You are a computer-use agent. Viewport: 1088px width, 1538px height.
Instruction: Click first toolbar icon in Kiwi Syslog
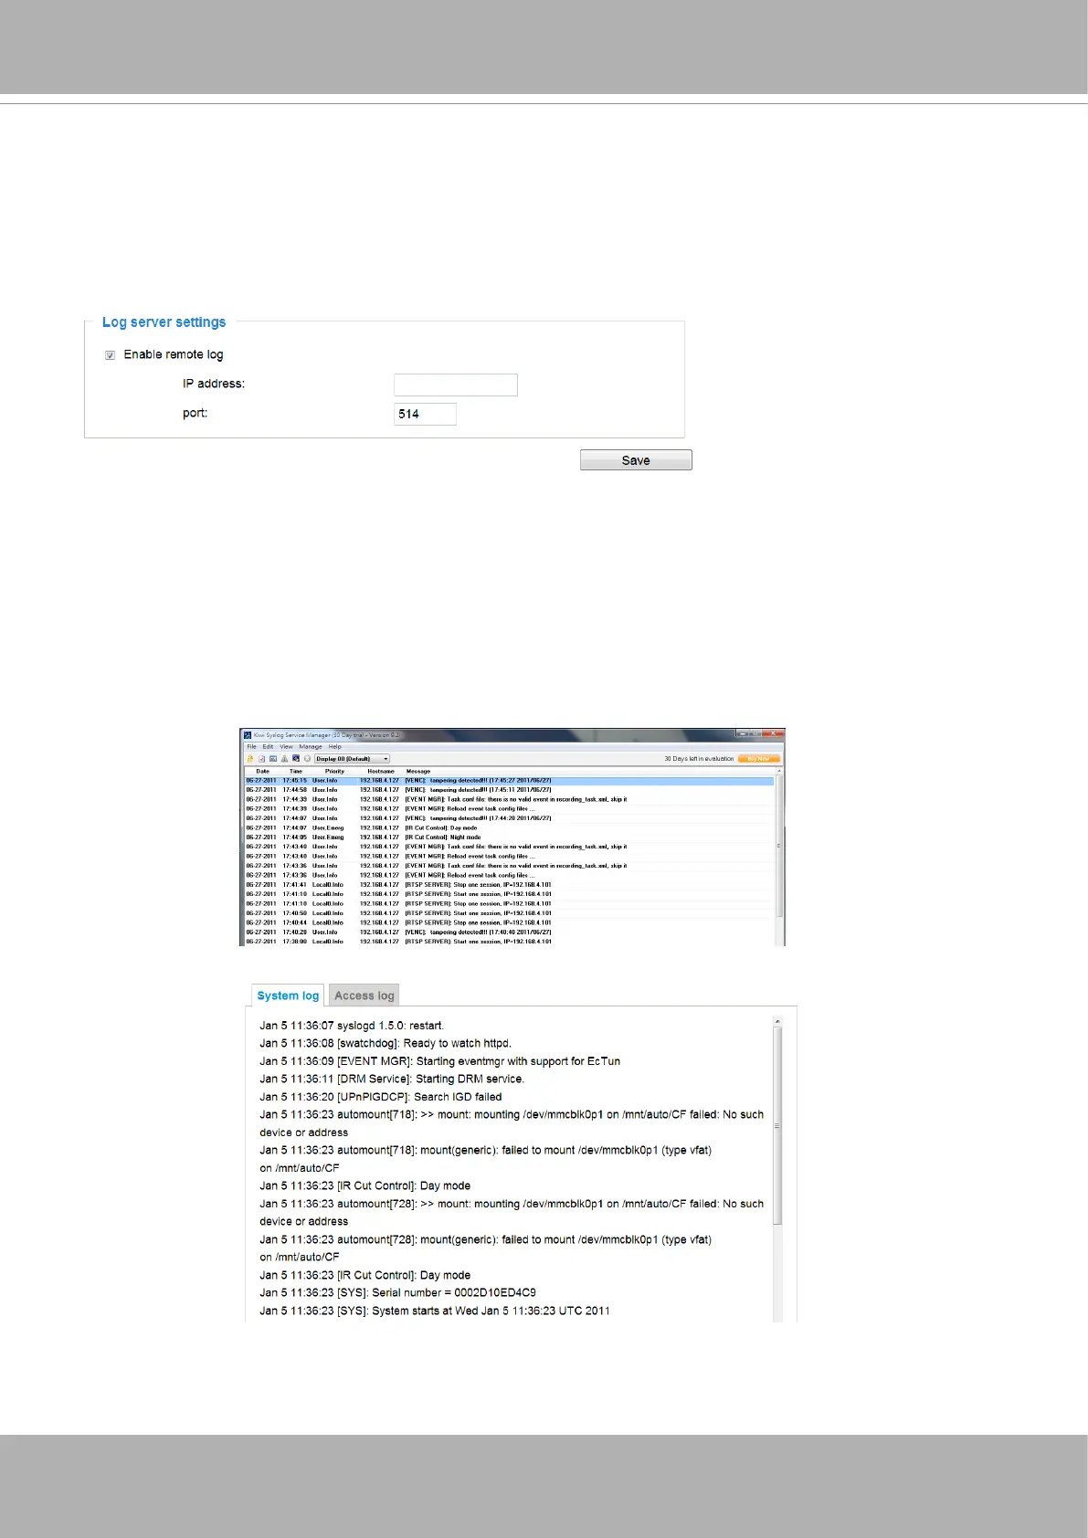click(250, 759)
